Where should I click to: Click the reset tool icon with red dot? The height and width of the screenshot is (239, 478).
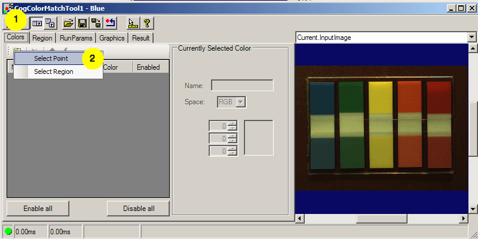click(110, 23)
